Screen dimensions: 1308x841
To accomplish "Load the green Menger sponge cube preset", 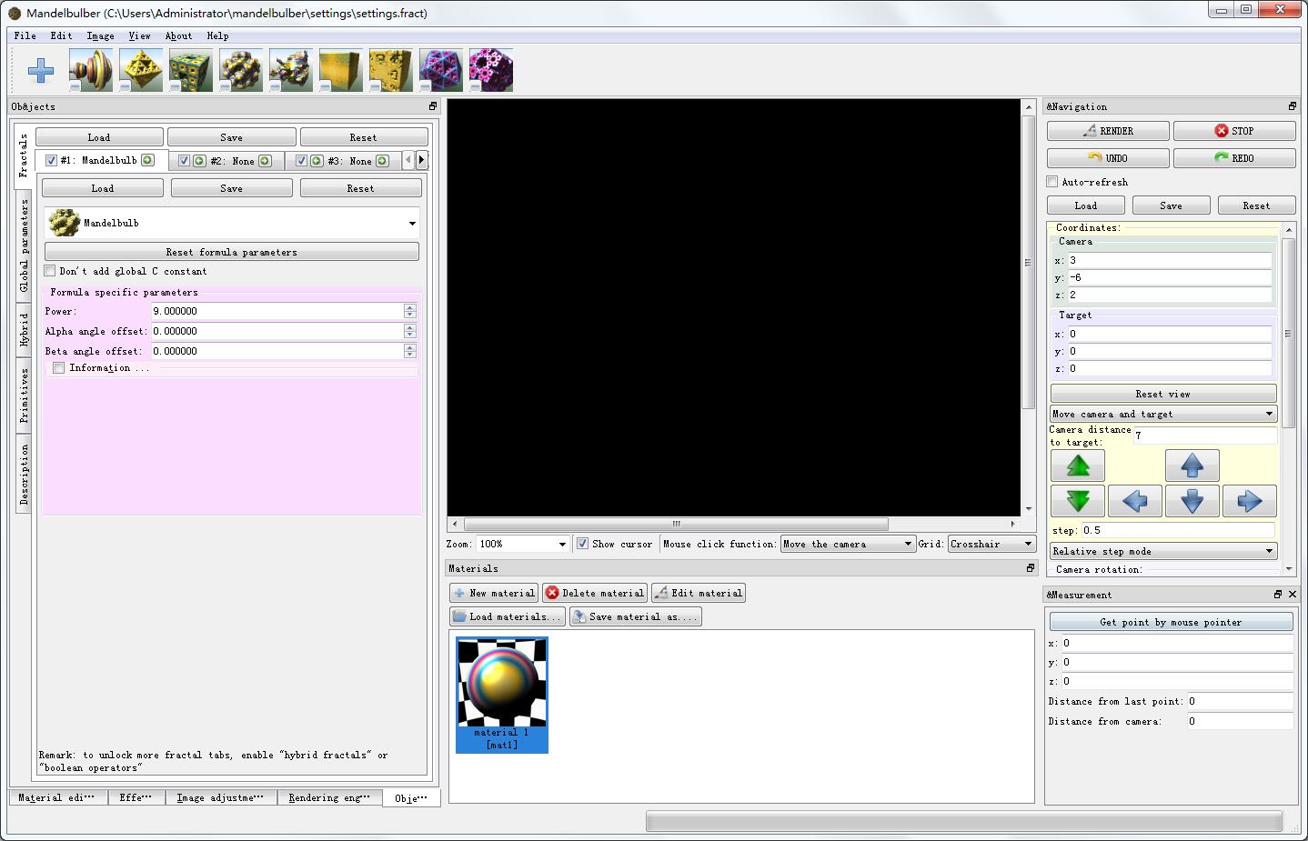I will pos(191,70).
